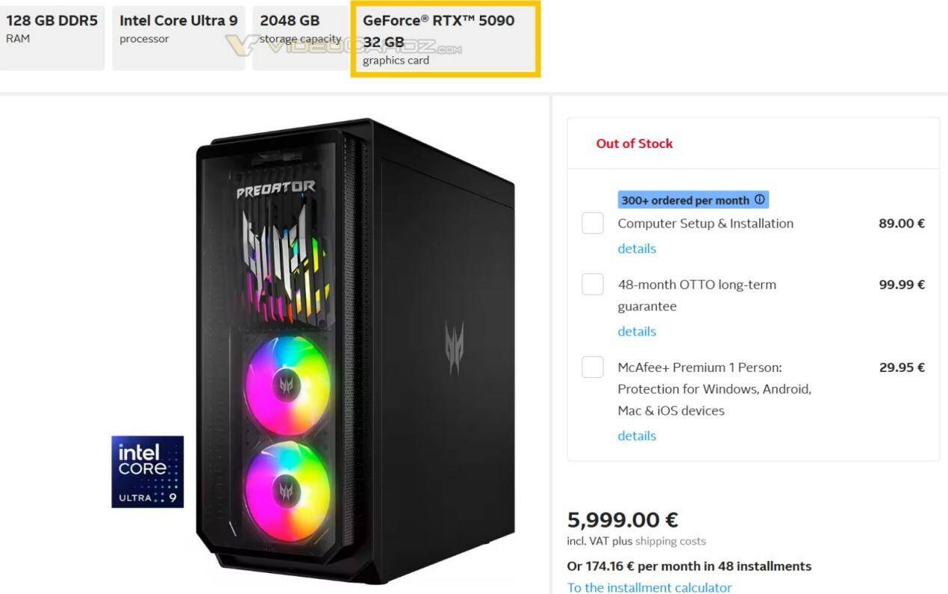
Task: Click the info icon beside 300+ ordered badge
Action: pos(760,200)
